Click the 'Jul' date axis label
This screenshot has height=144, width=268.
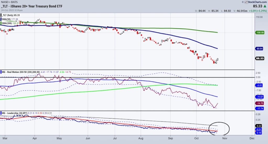pyautogui.click(x=115, y=138)
